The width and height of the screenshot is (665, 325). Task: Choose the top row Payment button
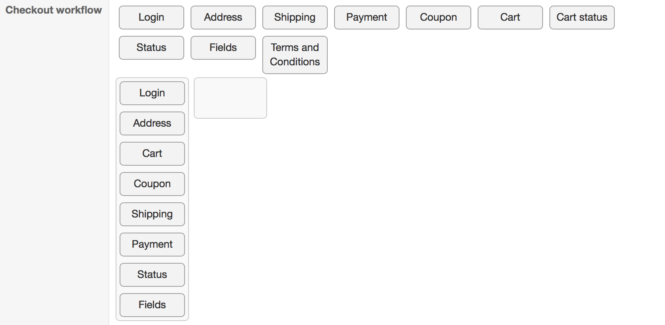[367, 18]
